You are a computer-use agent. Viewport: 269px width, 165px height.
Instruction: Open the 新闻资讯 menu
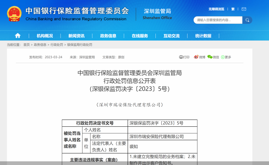(x=76, y=36)
